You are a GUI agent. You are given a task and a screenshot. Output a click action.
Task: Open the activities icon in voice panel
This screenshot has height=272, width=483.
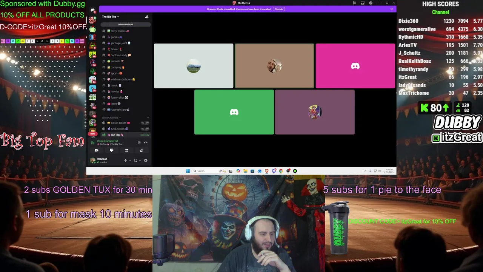click(127, 150)
